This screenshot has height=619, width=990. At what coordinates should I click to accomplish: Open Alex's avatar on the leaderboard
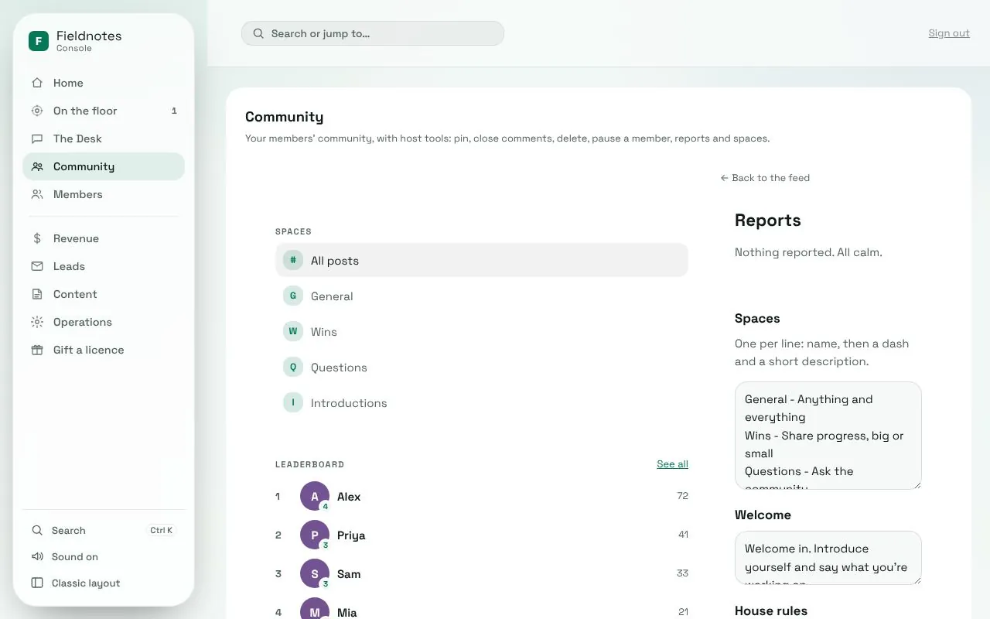coord(315,497)
